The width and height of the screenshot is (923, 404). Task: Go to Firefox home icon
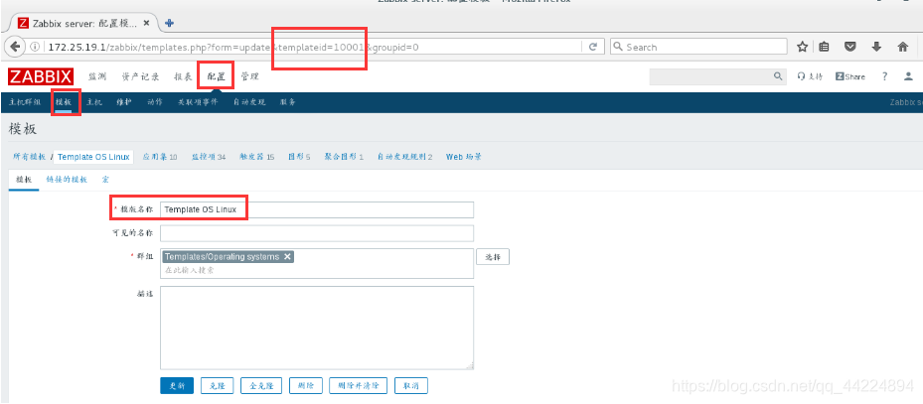902,47
